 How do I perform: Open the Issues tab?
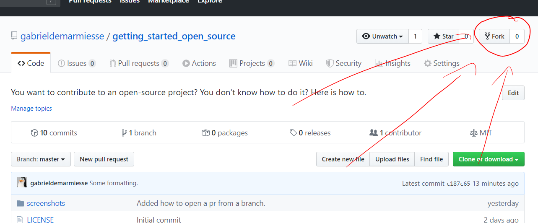[77, 63]
